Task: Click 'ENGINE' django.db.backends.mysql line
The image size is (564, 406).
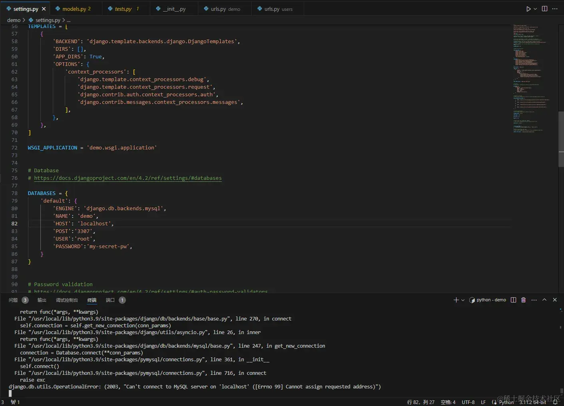Action: coord(109,209)
